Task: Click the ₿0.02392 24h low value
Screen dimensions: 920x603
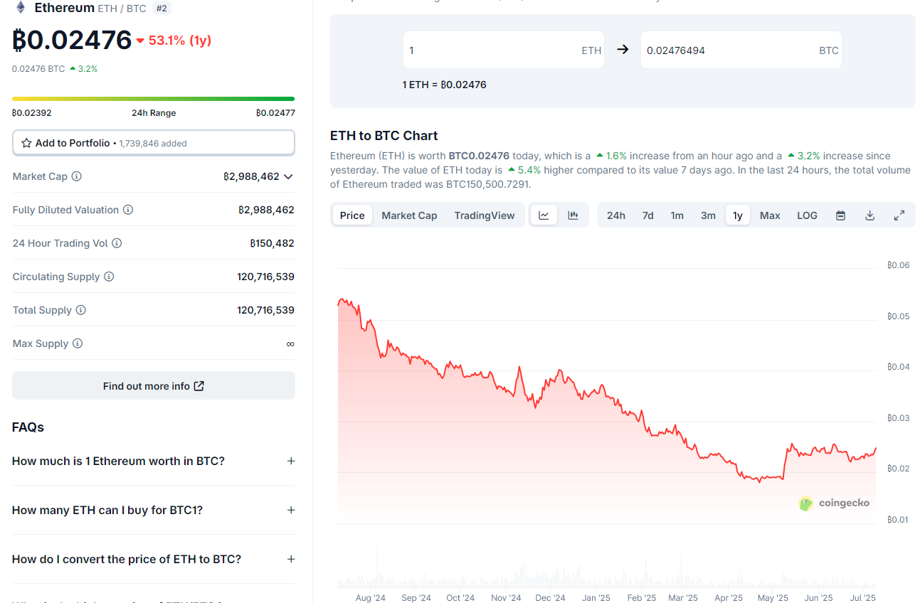Action: (32, 113)
